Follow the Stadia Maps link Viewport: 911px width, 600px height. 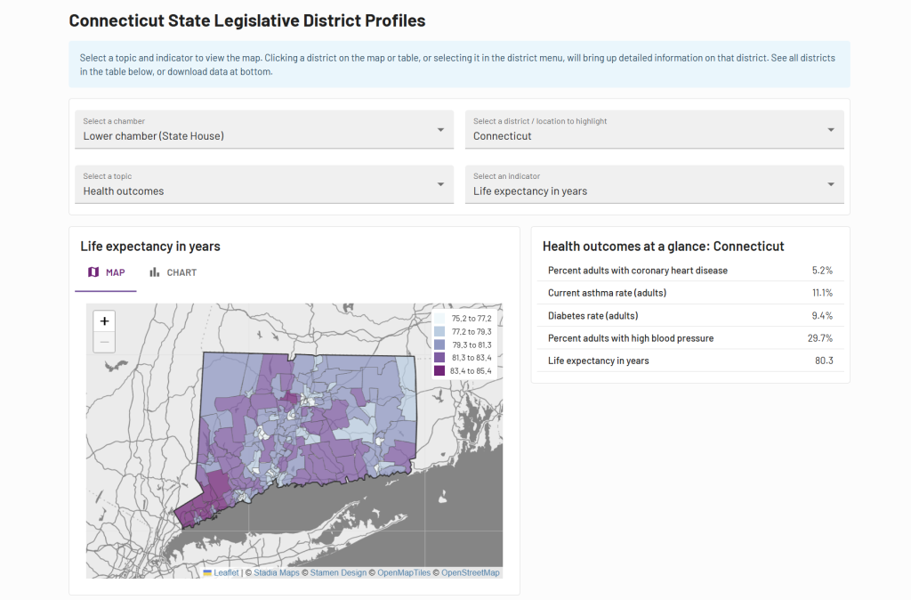(x=278, y=572)
